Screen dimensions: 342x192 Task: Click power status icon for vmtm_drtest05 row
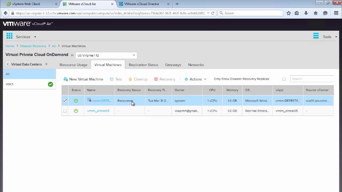76,111
